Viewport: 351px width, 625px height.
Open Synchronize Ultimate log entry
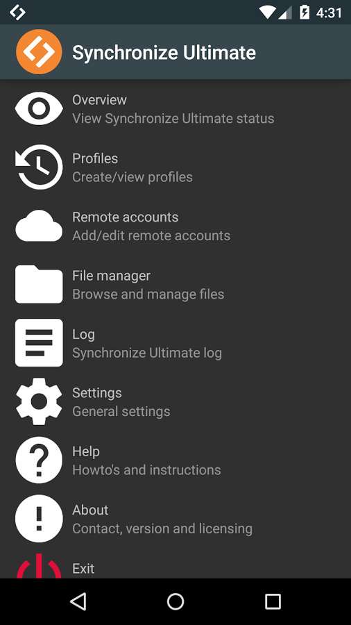pos(147,353)
